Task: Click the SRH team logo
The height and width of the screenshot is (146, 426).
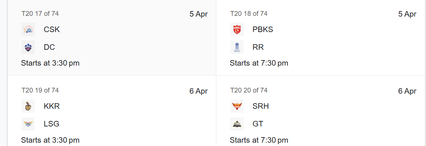Action: tap(237, 106)
